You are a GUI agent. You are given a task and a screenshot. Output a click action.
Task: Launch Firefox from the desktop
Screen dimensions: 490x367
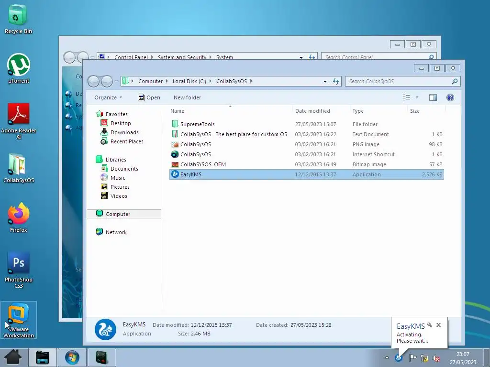point(19,217)
